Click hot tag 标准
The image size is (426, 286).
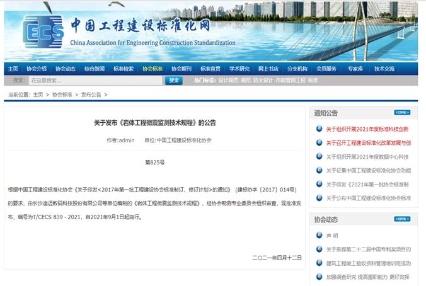(313, 81)
